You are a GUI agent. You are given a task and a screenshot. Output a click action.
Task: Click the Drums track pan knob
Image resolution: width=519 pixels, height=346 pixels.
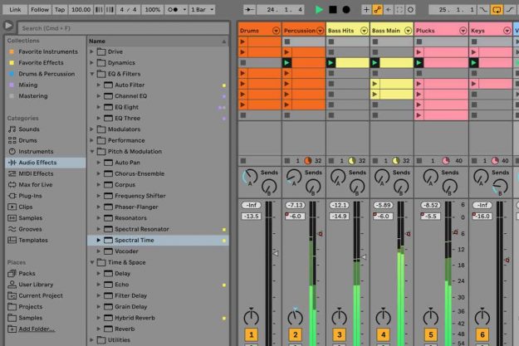click(x=252, y=317)
